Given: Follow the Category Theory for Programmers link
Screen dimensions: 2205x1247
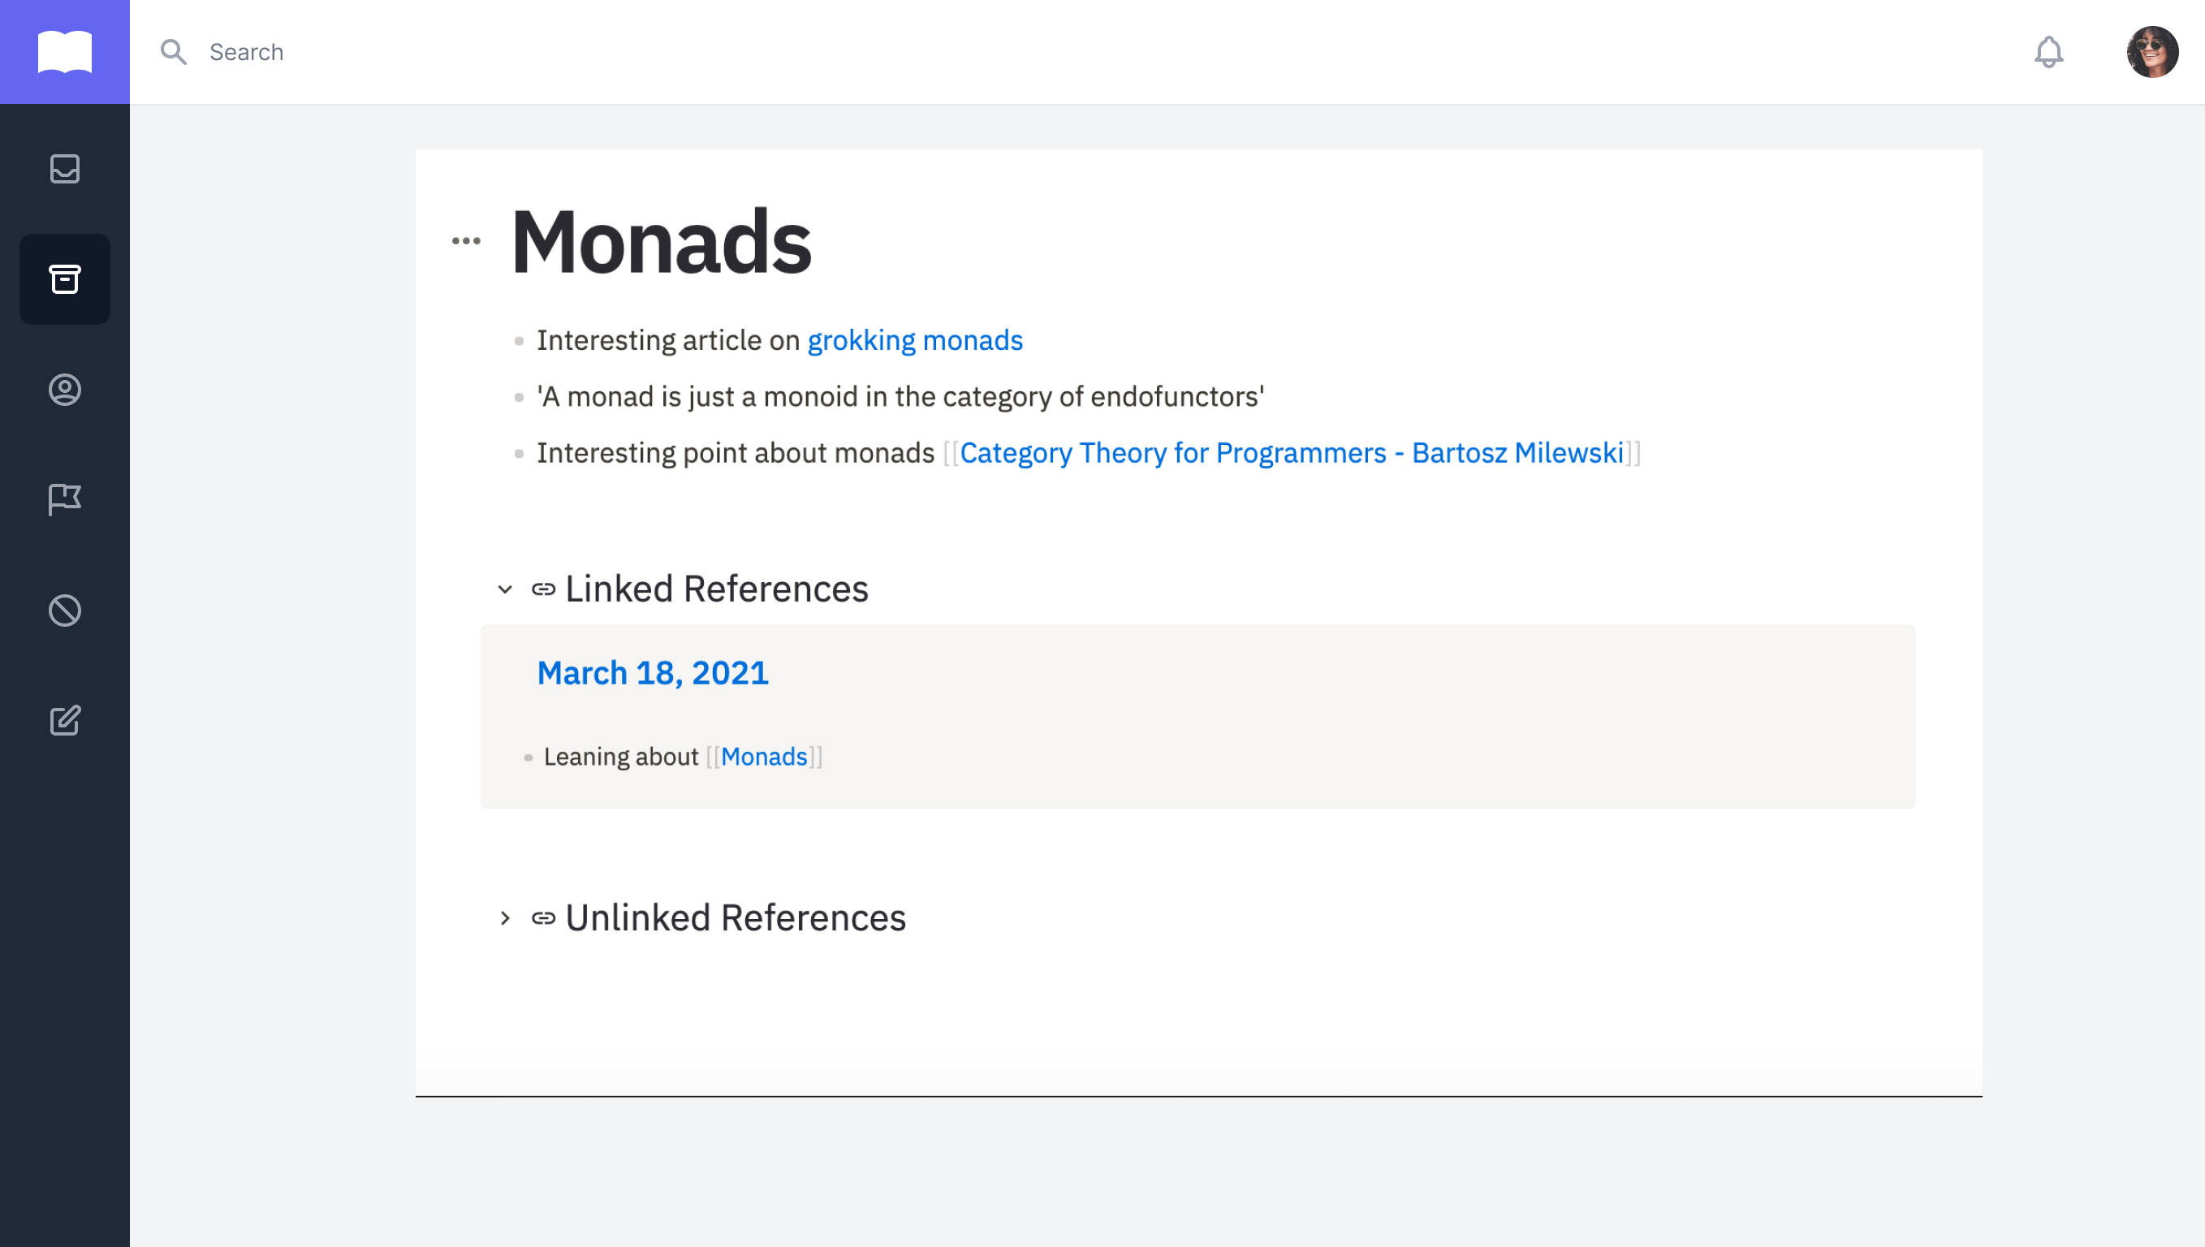Looking at the screenshot, I should 1293,452.
